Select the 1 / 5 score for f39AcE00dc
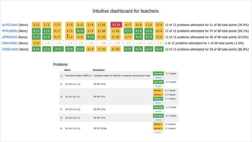This screenshot has height=142, width=252. 37,43
